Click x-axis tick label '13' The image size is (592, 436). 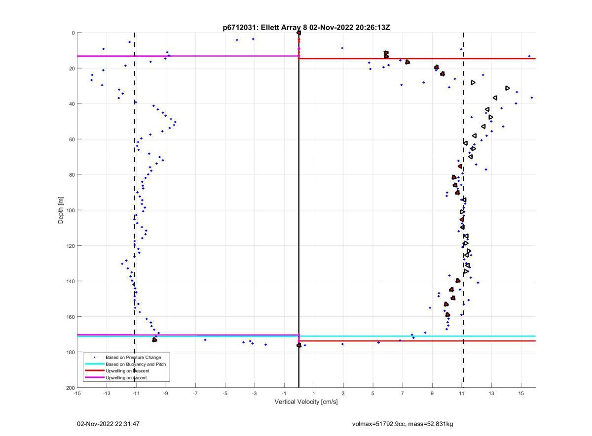pos(491,394)
